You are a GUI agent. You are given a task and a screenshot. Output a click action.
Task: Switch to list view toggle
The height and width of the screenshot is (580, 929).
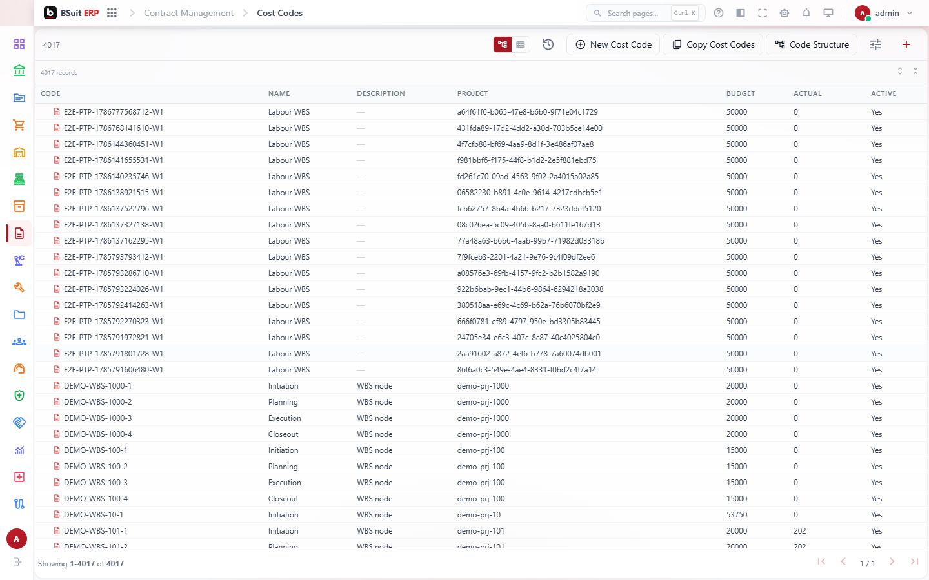[x=521, y=44]
